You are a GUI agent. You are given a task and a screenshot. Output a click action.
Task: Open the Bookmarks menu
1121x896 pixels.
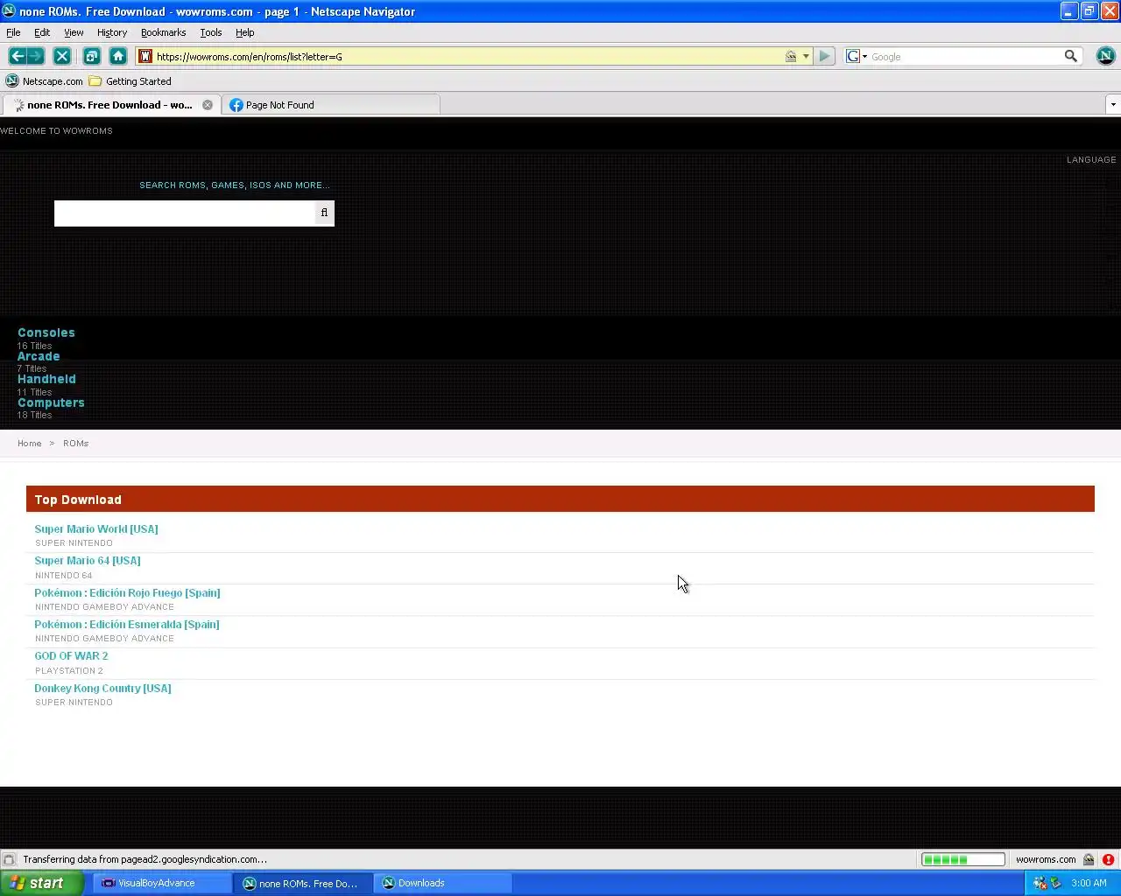click(163, 32)
